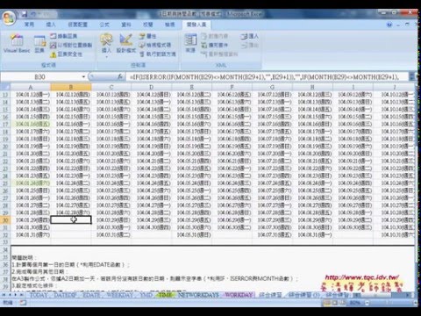This screenshot has height=316, width=421.
Task: Switch to the DATEDIF sheet tab
Action: (65, 295)
